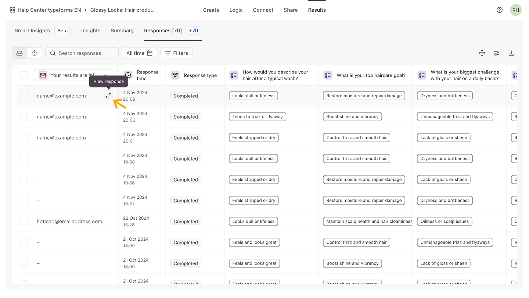Click hotlead@emailaddress.com cell
Image resolution: width=529 pixels, height=298 pixels.
69,222
